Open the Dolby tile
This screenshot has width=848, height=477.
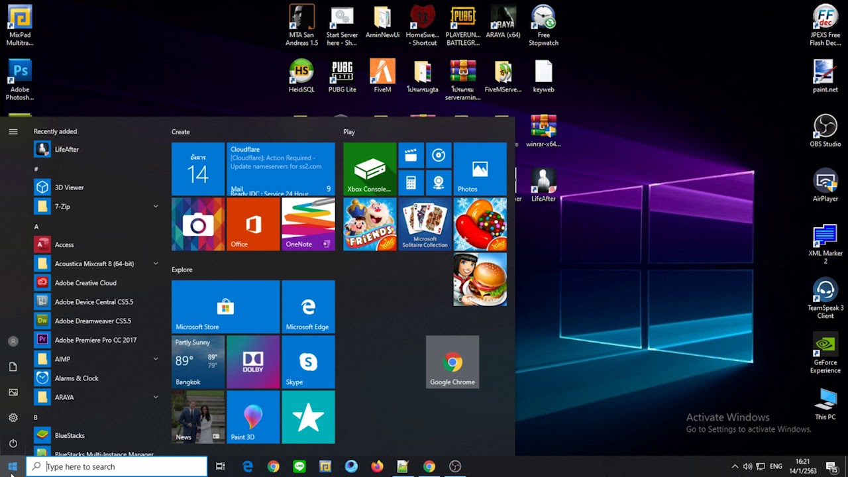tap(253, 362)
